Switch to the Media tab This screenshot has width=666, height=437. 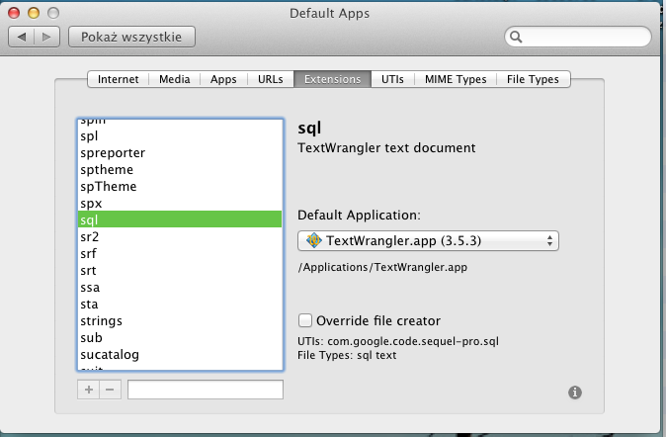click(x=175, y=79)
